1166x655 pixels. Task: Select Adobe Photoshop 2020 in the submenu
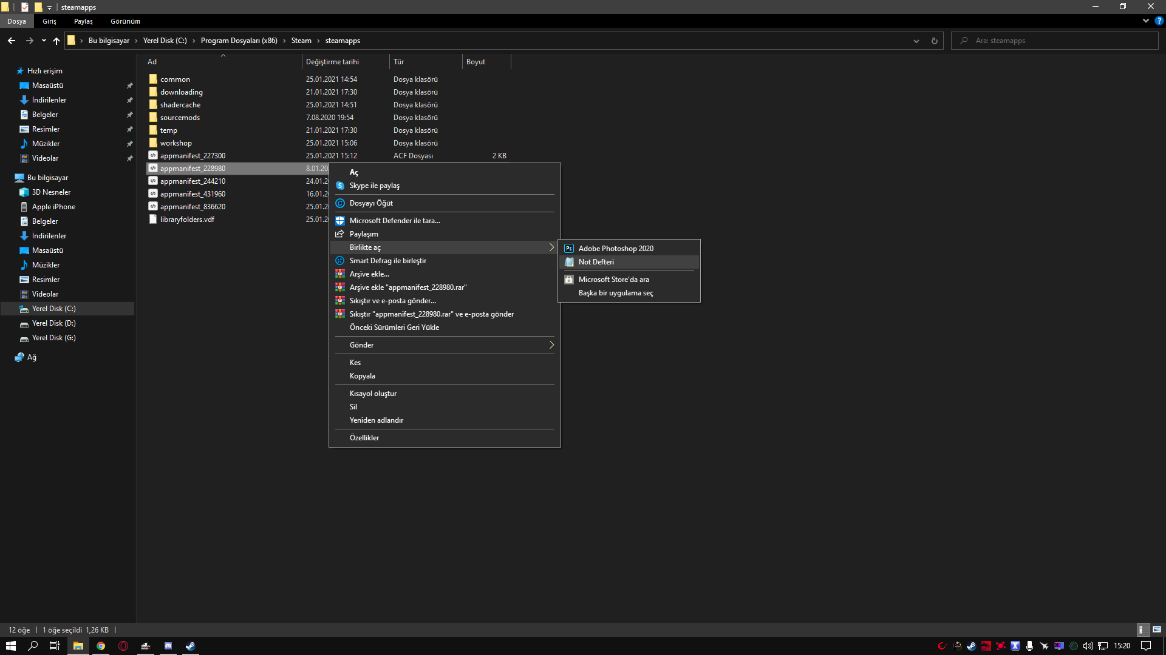tap(615, 249)
